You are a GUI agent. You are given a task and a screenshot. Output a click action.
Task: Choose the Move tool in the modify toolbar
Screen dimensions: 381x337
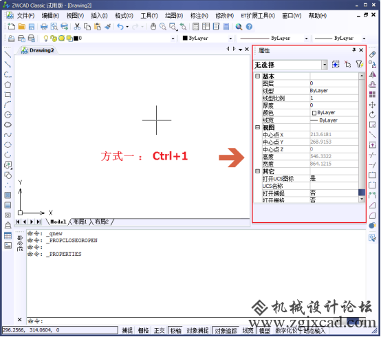coord(372,105)
